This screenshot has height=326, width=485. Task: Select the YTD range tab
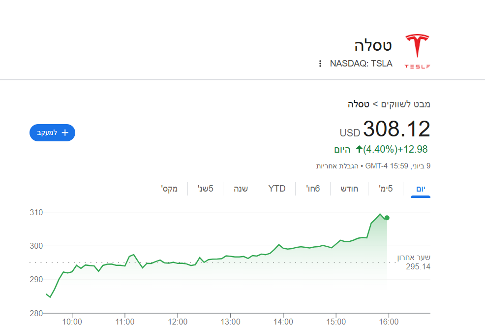click(277, 189)
